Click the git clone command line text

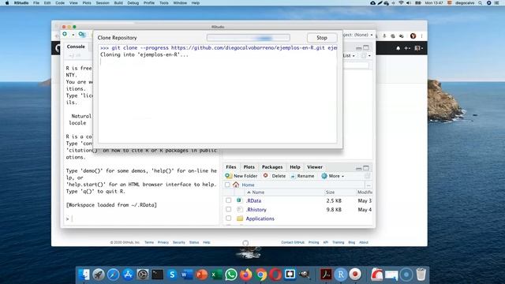pyautogui.click(x=218, y=47)
